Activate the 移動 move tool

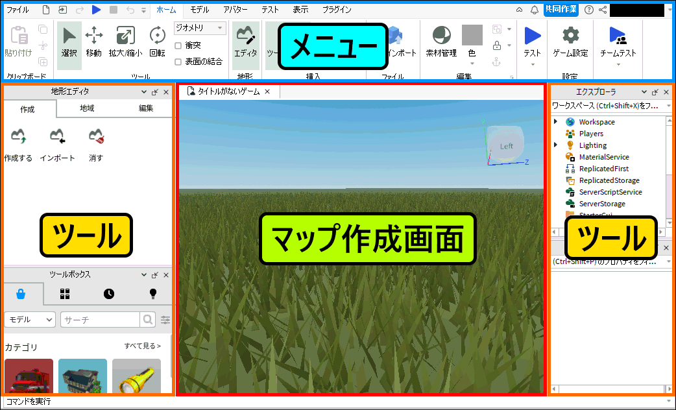click(93, 42)
